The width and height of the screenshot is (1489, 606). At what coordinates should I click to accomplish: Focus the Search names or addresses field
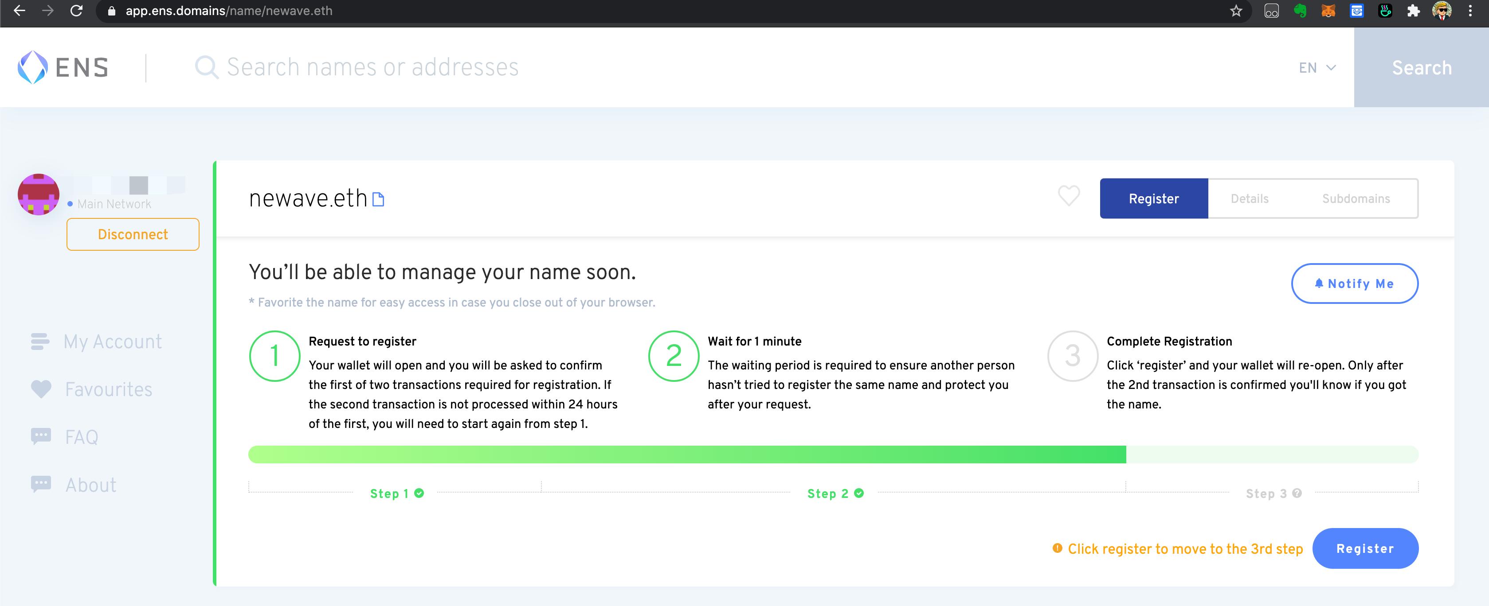[x=372, y=68]
